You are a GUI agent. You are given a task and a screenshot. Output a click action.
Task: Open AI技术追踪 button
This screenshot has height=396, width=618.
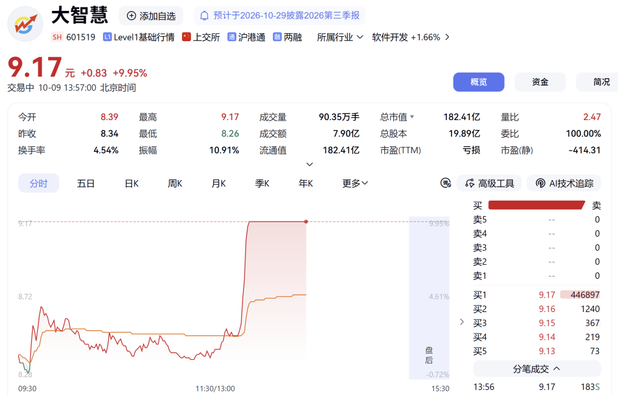tap(564, 183)
